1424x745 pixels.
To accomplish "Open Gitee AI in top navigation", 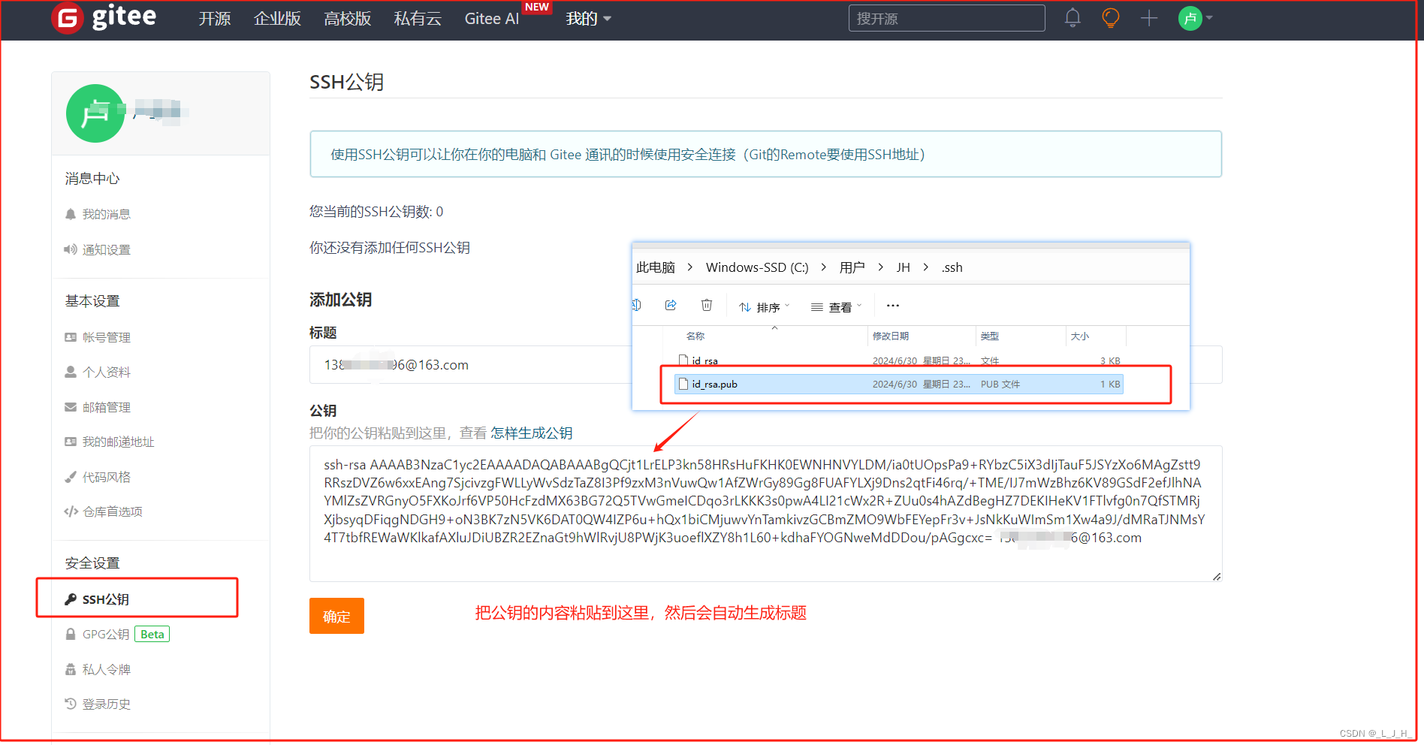I will (x=492, y=19).
